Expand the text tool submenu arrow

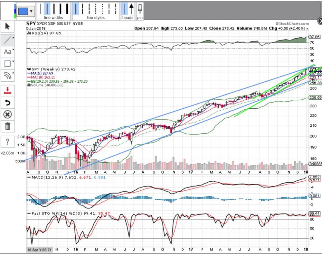coord(13,50)
